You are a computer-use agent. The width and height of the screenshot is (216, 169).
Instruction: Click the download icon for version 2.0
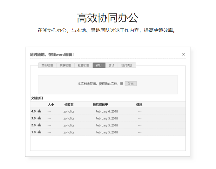(x=39, y=125)
